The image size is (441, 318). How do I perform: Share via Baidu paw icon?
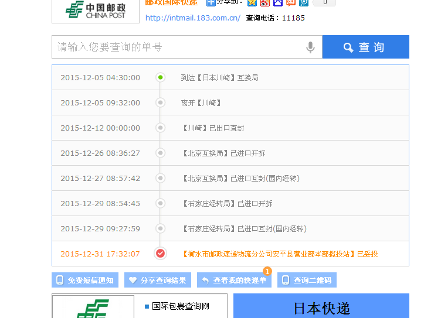[278, 3]
